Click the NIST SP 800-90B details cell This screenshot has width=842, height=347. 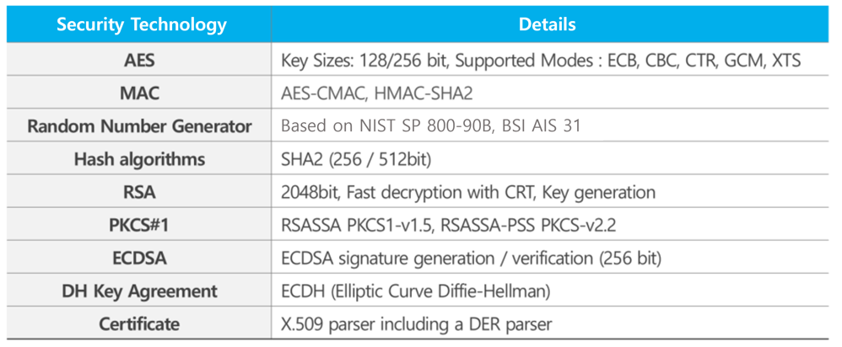click(x=430, y=126)
